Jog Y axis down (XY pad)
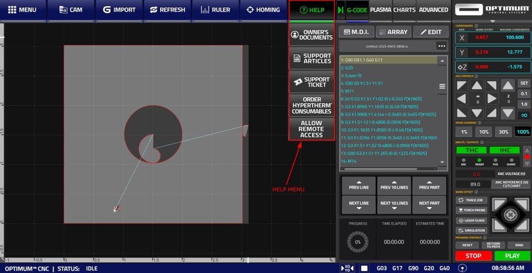The image size is (532, 273). [477, 113]
